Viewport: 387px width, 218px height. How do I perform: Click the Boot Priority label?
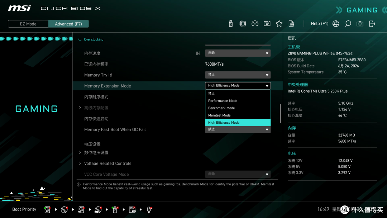click(x=24, y=209)
